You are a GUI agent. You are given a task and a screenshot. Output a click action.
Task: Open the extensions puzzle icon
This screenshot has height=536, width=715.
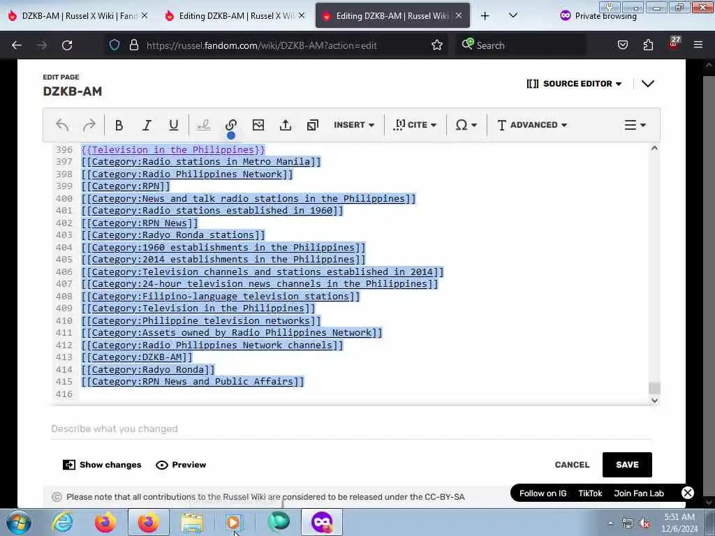648,45
